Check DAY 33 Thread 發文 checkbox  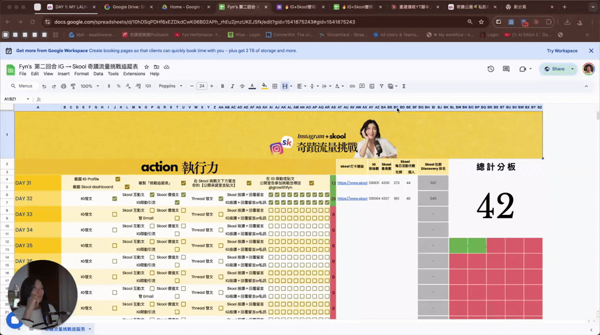pos(221,214)
